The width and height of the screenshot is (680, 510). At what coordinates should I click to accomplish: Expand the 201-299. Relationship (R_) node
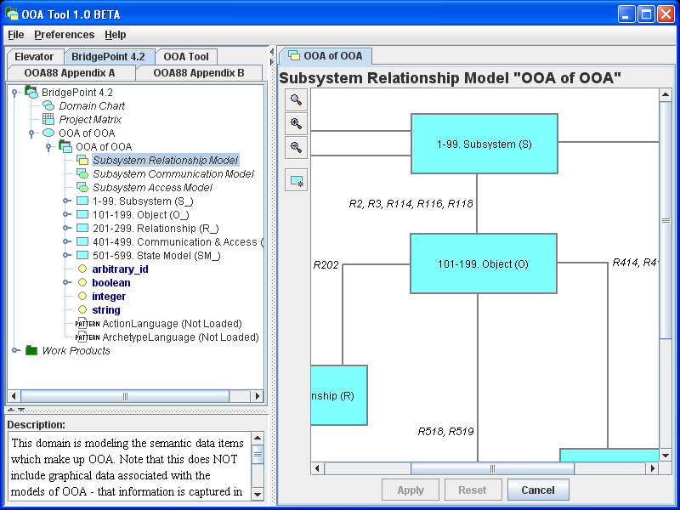point(66,228)
